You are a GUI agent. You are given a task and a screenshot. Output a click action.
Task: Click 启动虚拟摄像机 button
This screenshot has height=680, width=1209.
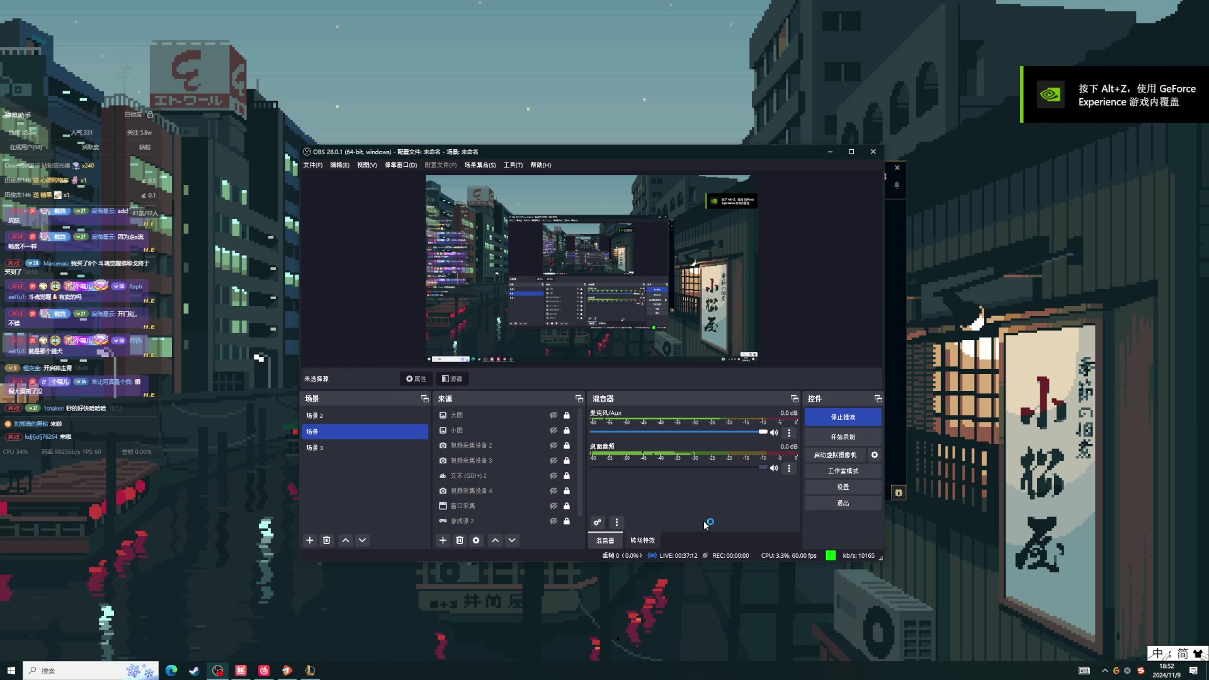point(835,455)
